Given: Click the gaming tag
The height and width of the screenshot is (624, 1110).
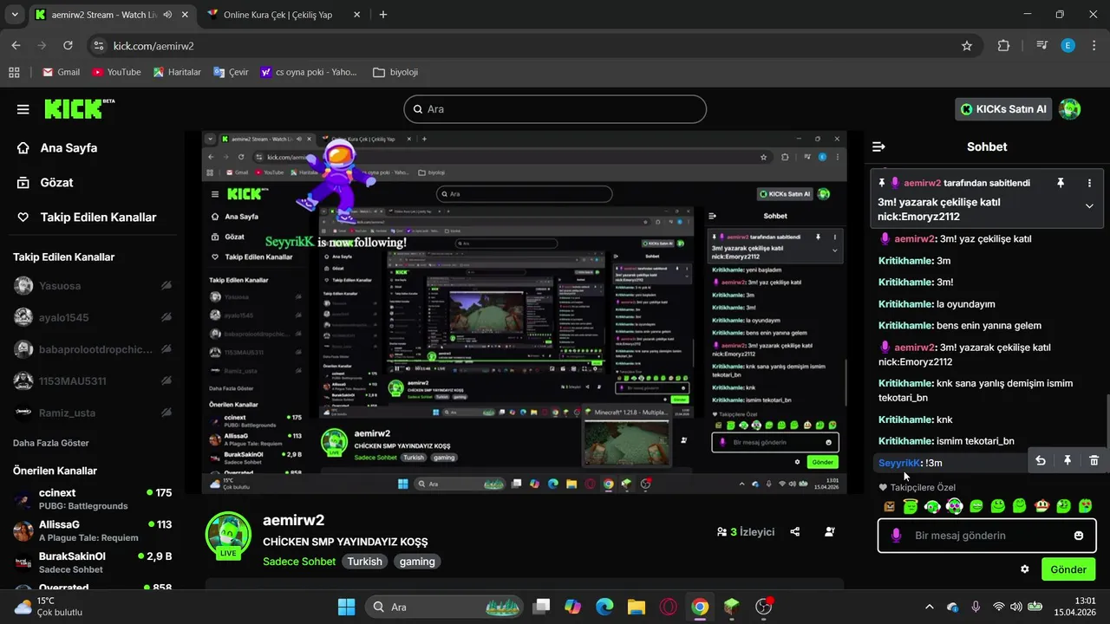Looking at the screenshot, I should point(417,562).
